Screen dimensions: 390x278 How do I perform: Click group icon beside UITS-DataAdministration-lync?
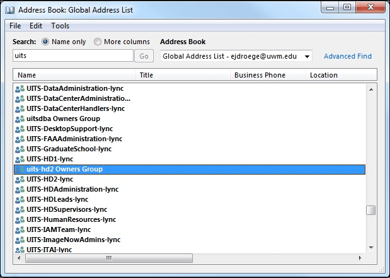[20, 89]
